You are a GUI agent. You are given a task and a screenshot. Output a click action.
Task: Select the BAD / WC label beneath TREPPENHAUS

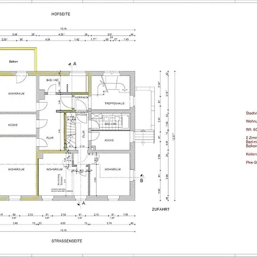(111, 124)
